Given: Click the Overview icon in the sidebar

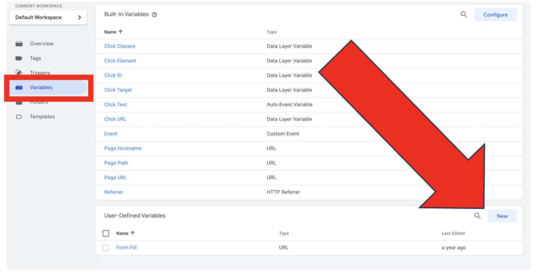Looking at the screenshot, I should pyautogui.click(x=19, y=44).
